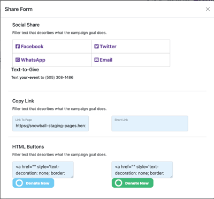Click filler description under HTML Buttons

click(59, 154)
